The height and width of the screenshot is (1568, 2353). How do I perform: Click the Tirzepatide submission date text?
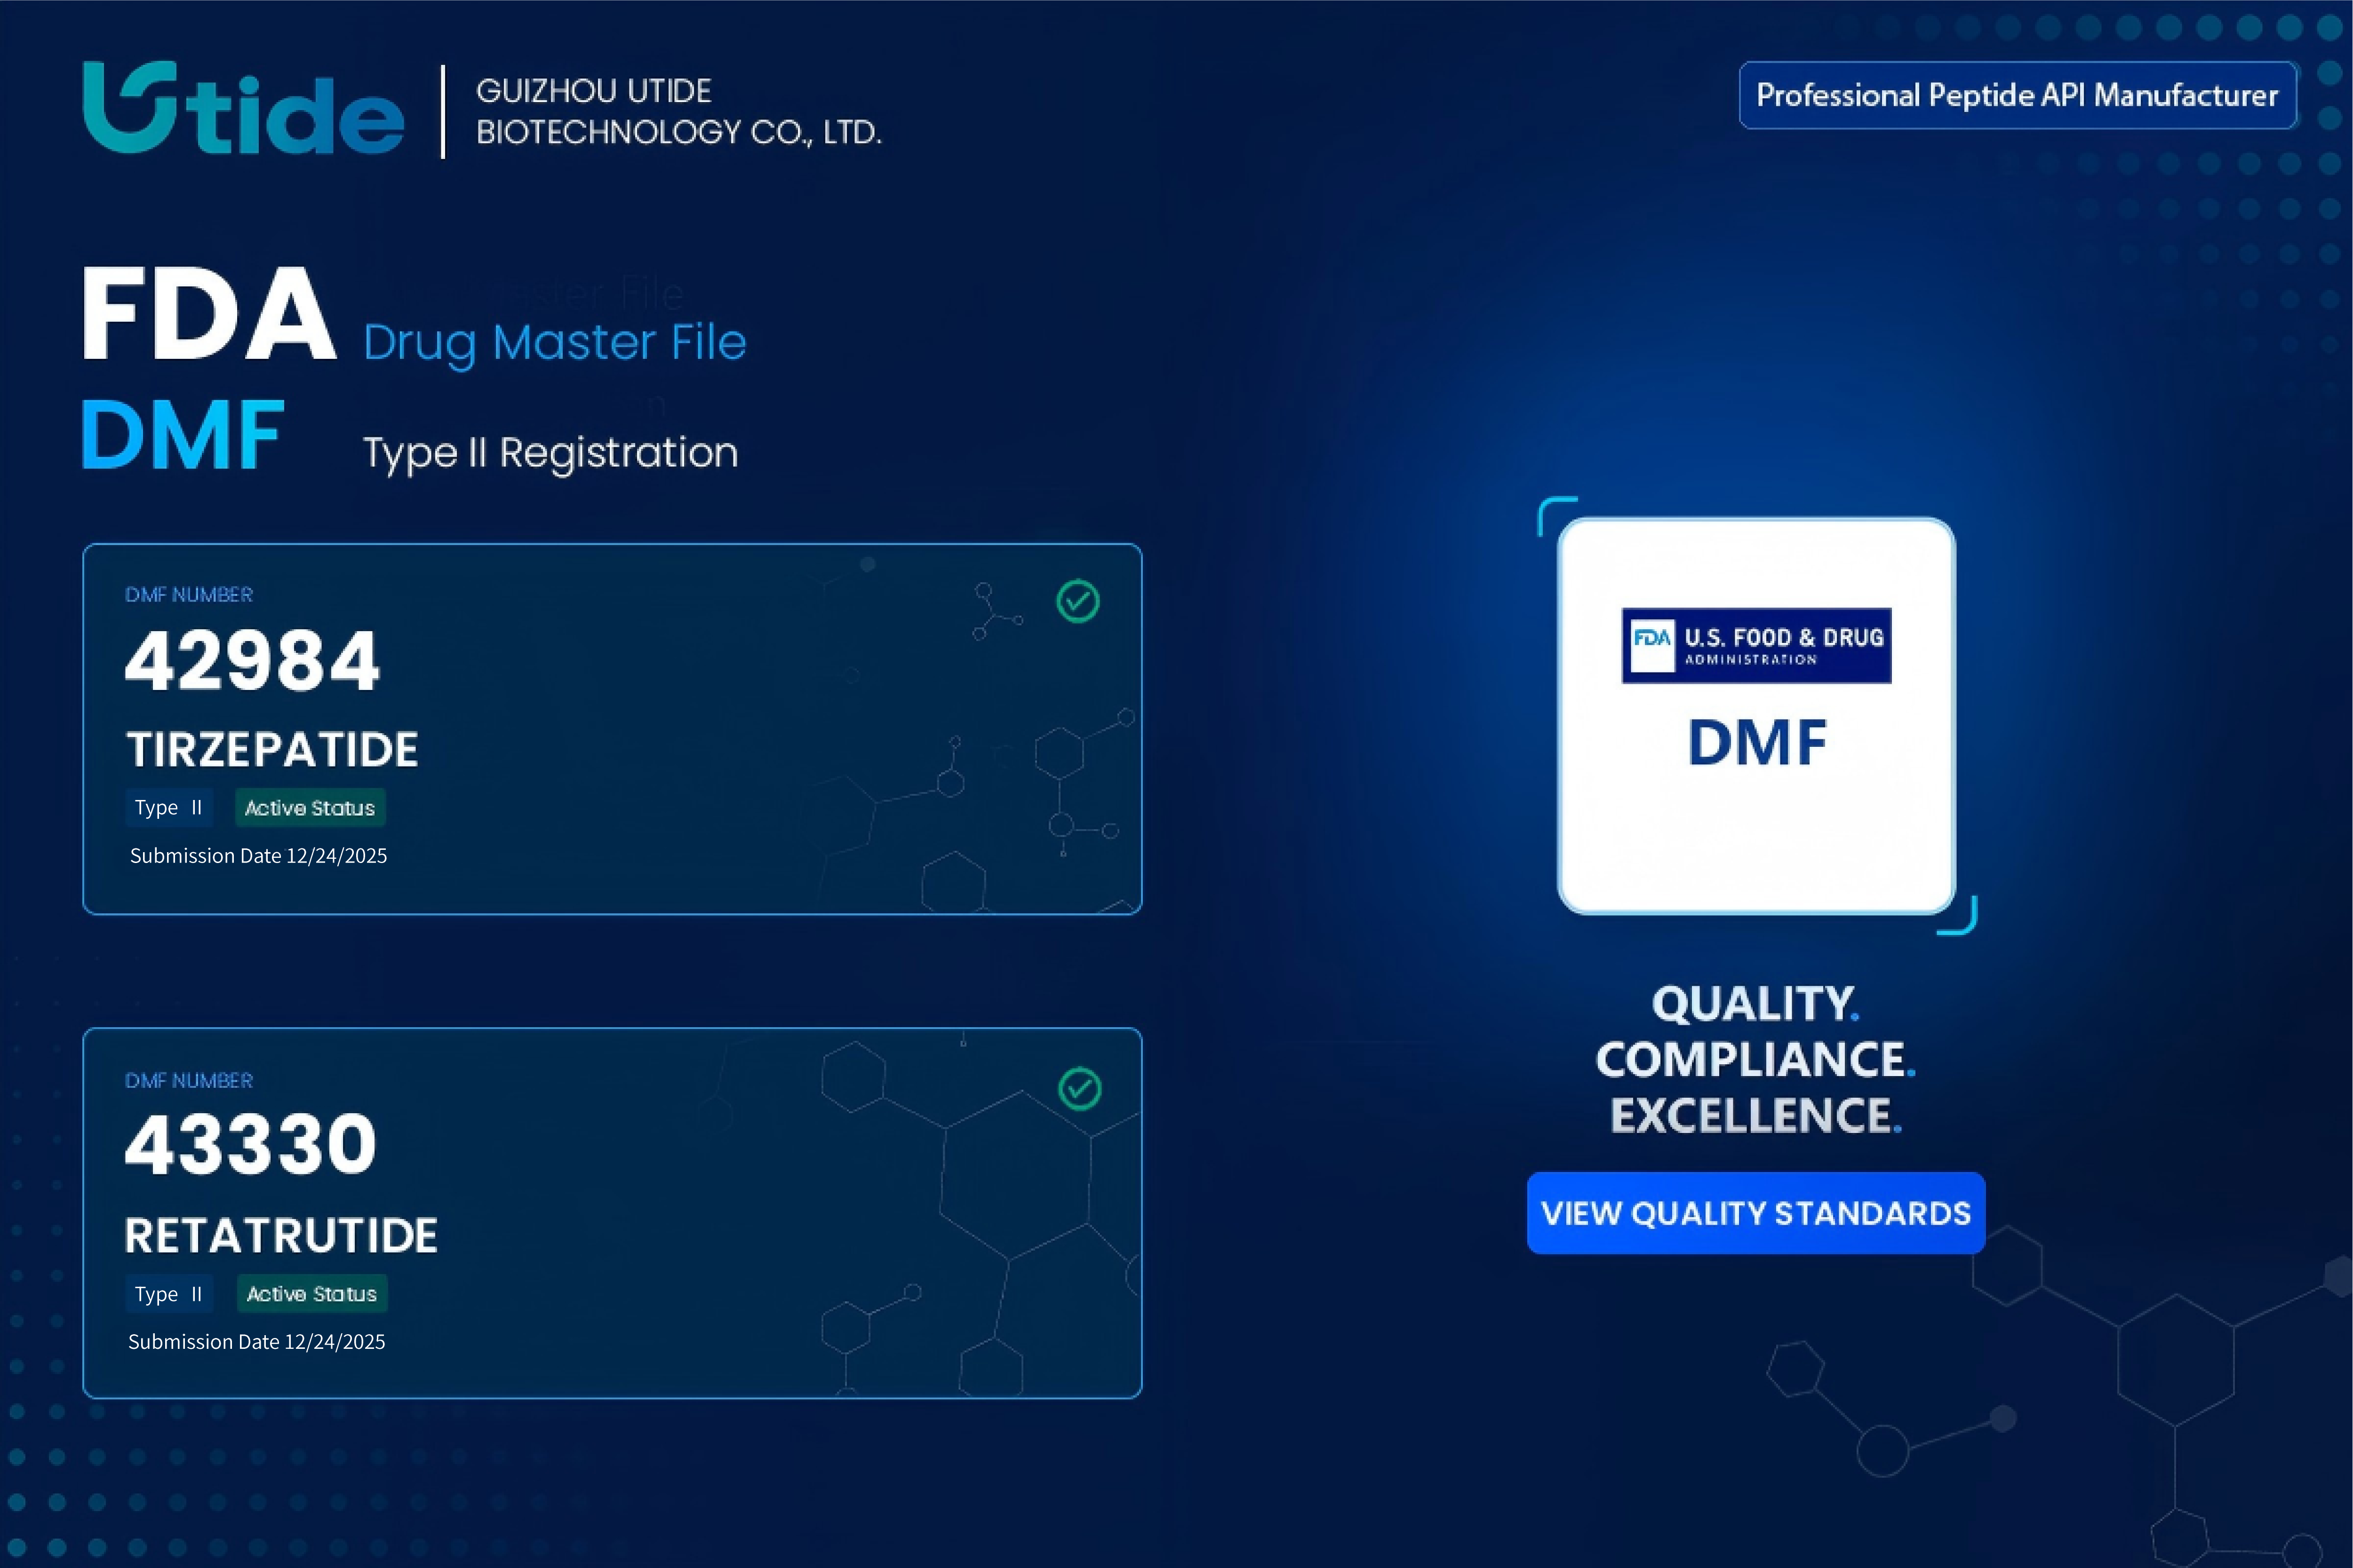(258, 856)
